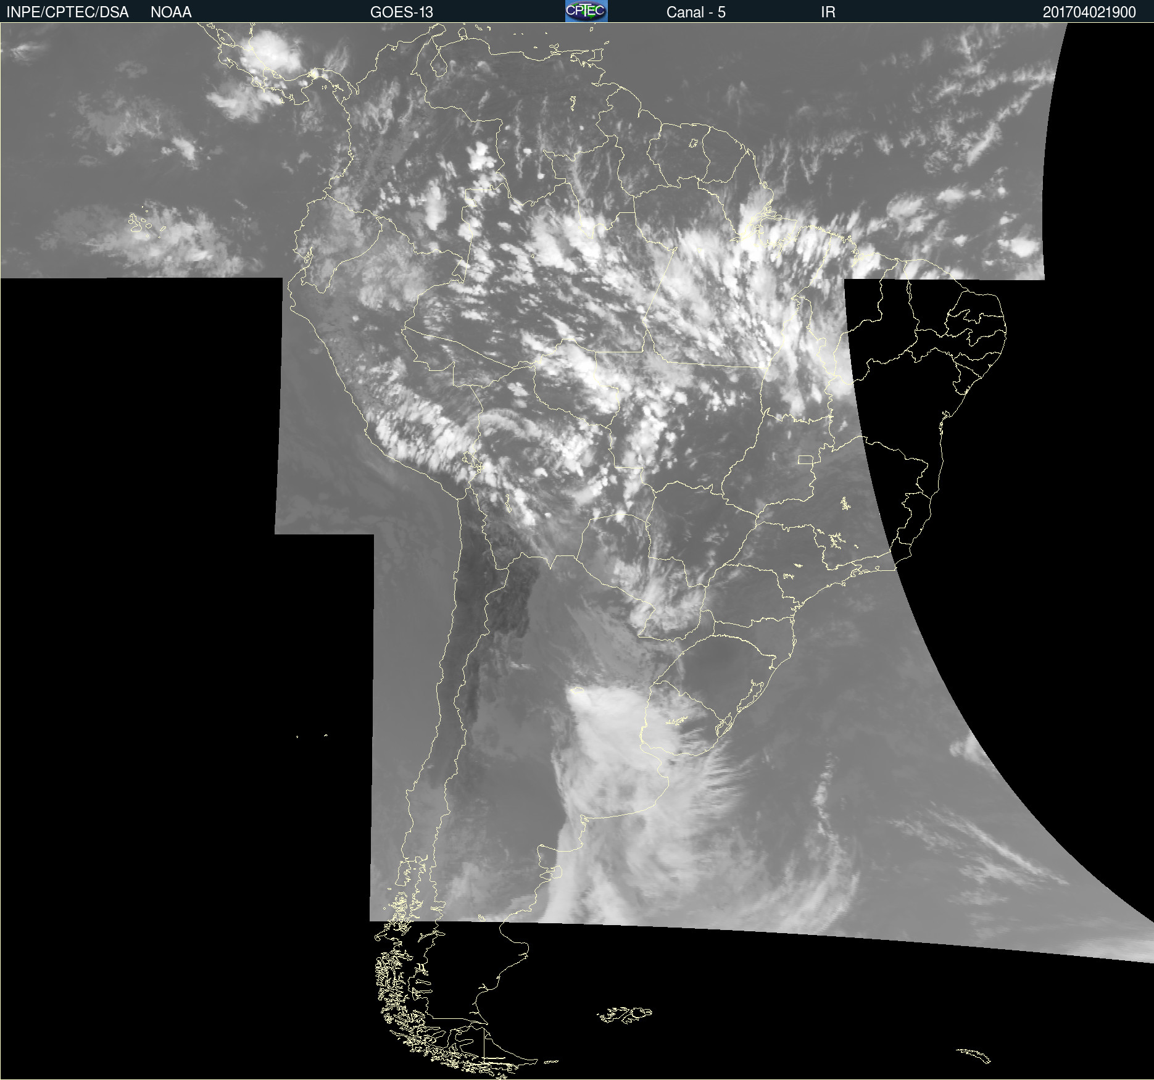
Task: Click the CPTEC logo in the header
Action: [586, 11]
